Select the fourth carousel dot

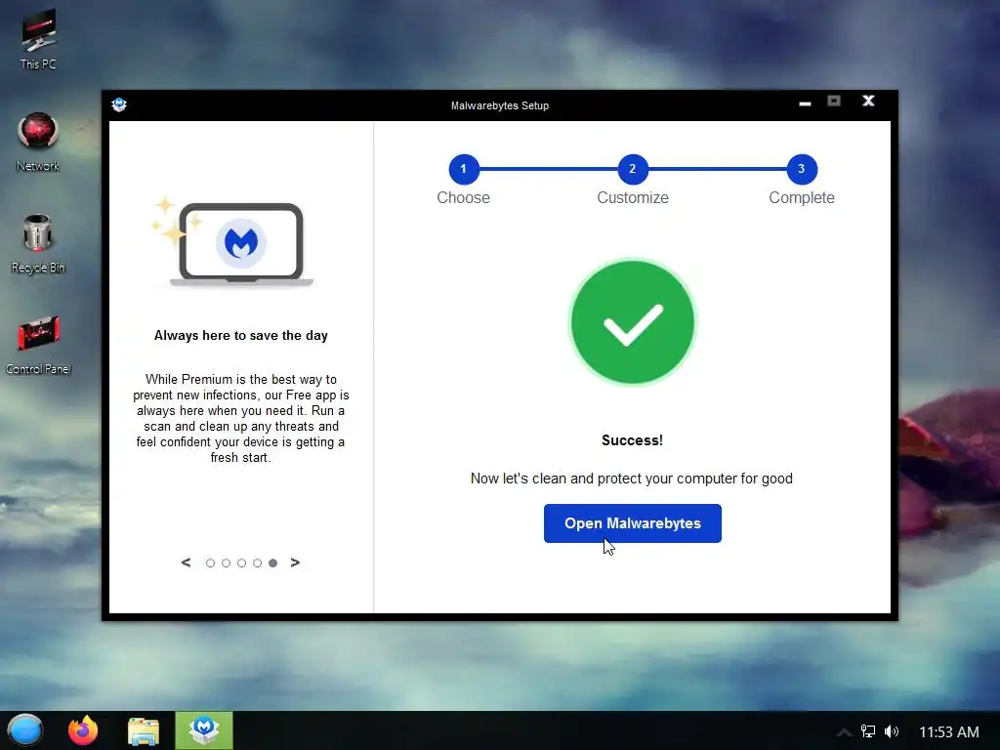(x=257, y=562)
